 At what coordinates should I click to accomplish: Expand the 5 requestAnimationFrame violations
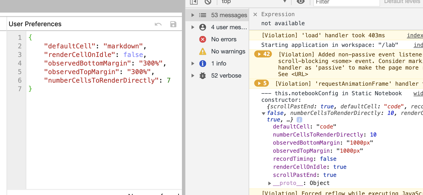pyautogui.click(x=262, y=83)
